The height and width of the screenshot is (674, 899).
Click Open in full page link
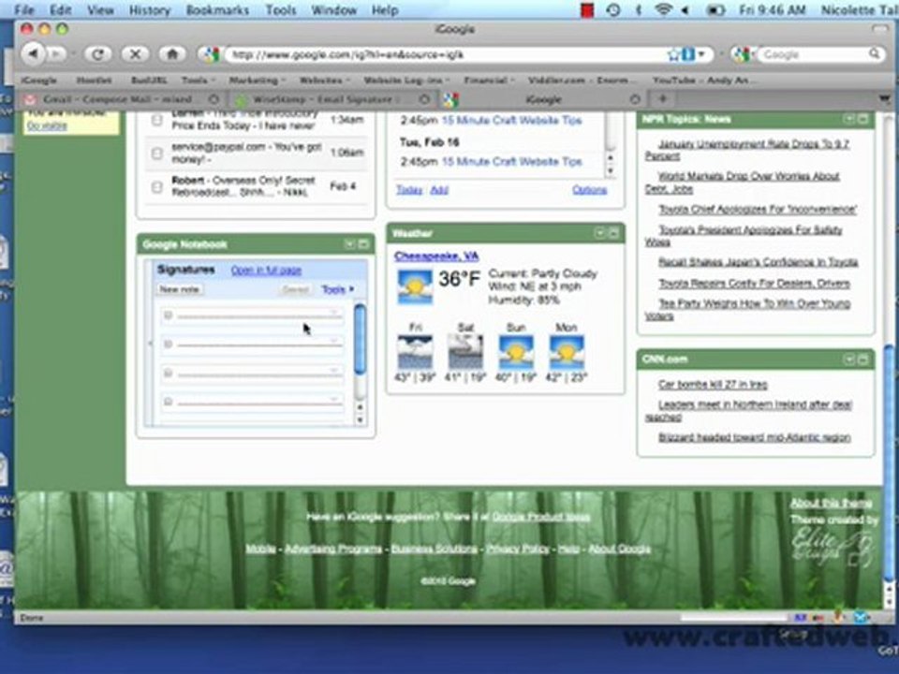click(266, 270)
